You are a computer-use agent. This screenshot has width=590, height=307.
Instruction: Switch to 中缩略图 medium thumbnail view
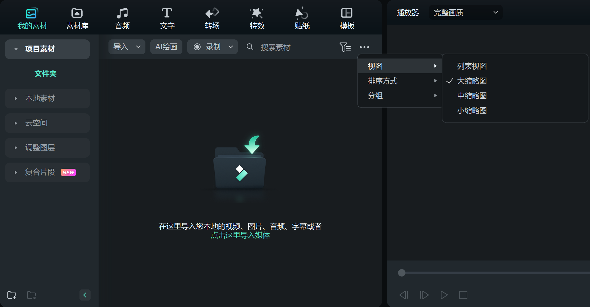tap(472, 96)
